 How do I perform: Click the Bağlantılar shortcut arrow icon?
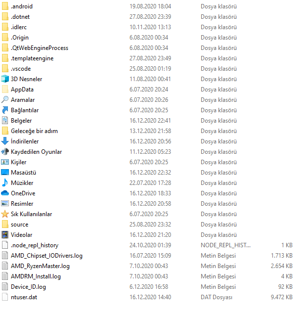coord(5,110)
